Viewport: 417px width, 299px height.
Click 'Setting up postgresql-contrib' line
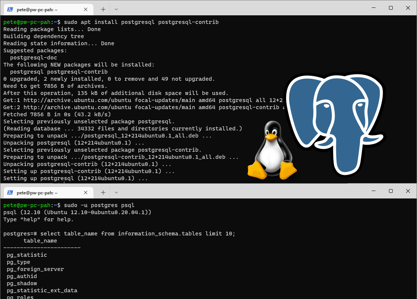89,172
